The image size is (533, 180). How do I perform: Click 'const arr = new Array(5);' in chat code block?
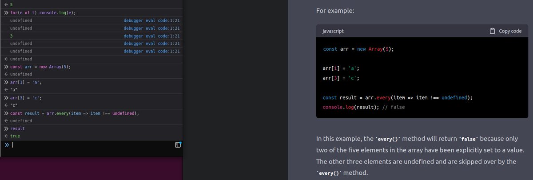coord(358,49)
